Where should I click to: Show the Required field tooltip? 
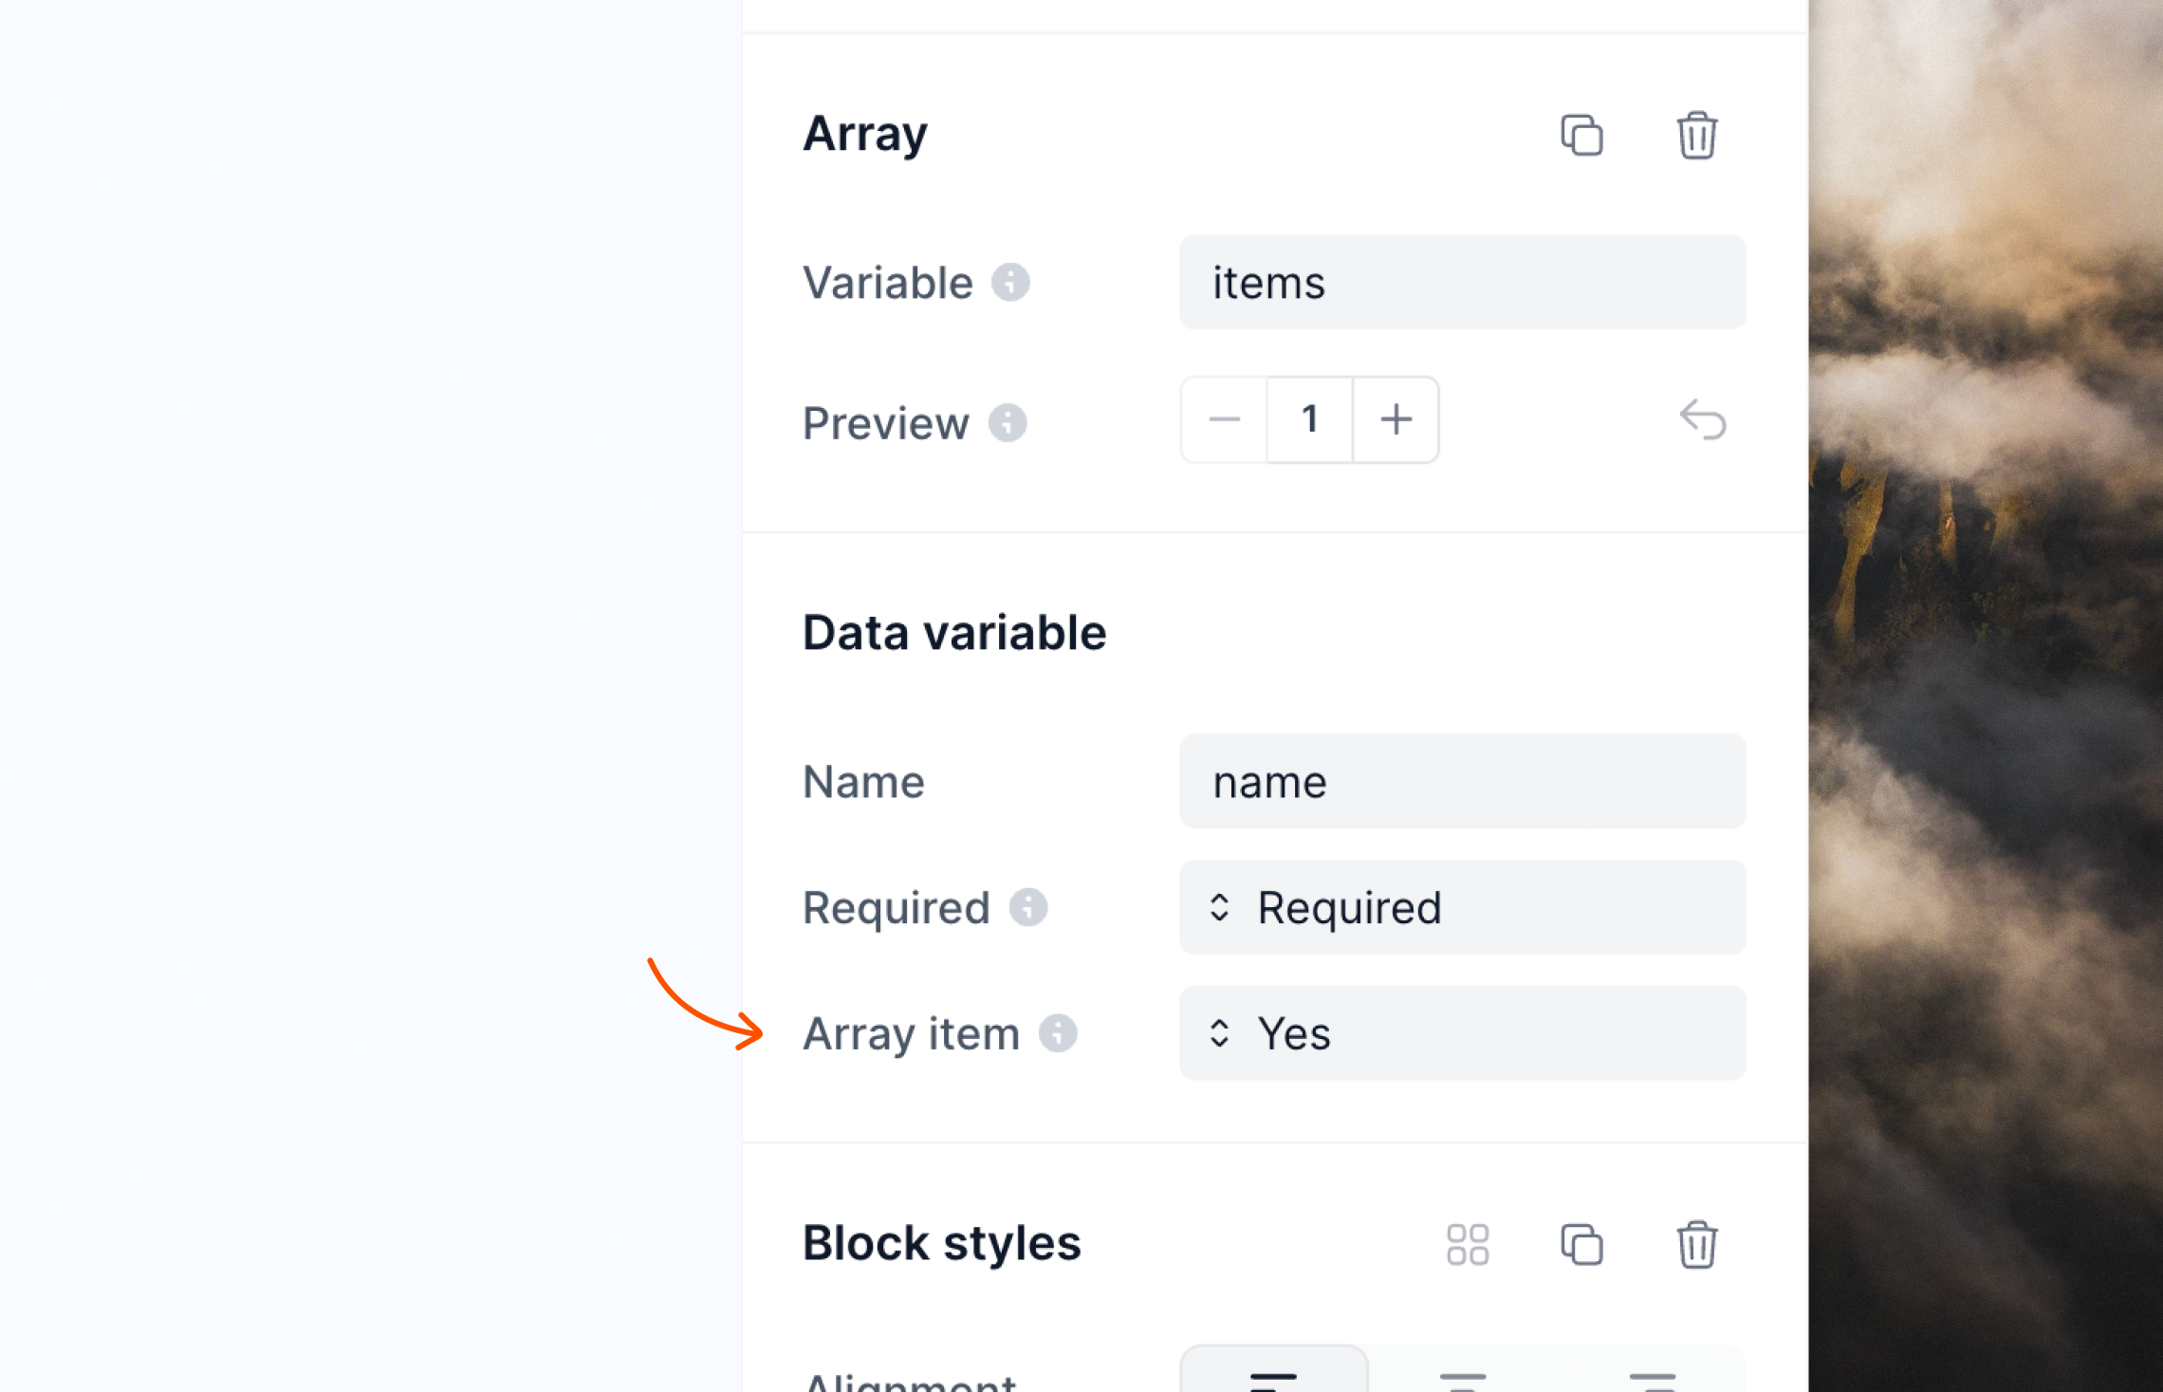[x=1030, y=908]
